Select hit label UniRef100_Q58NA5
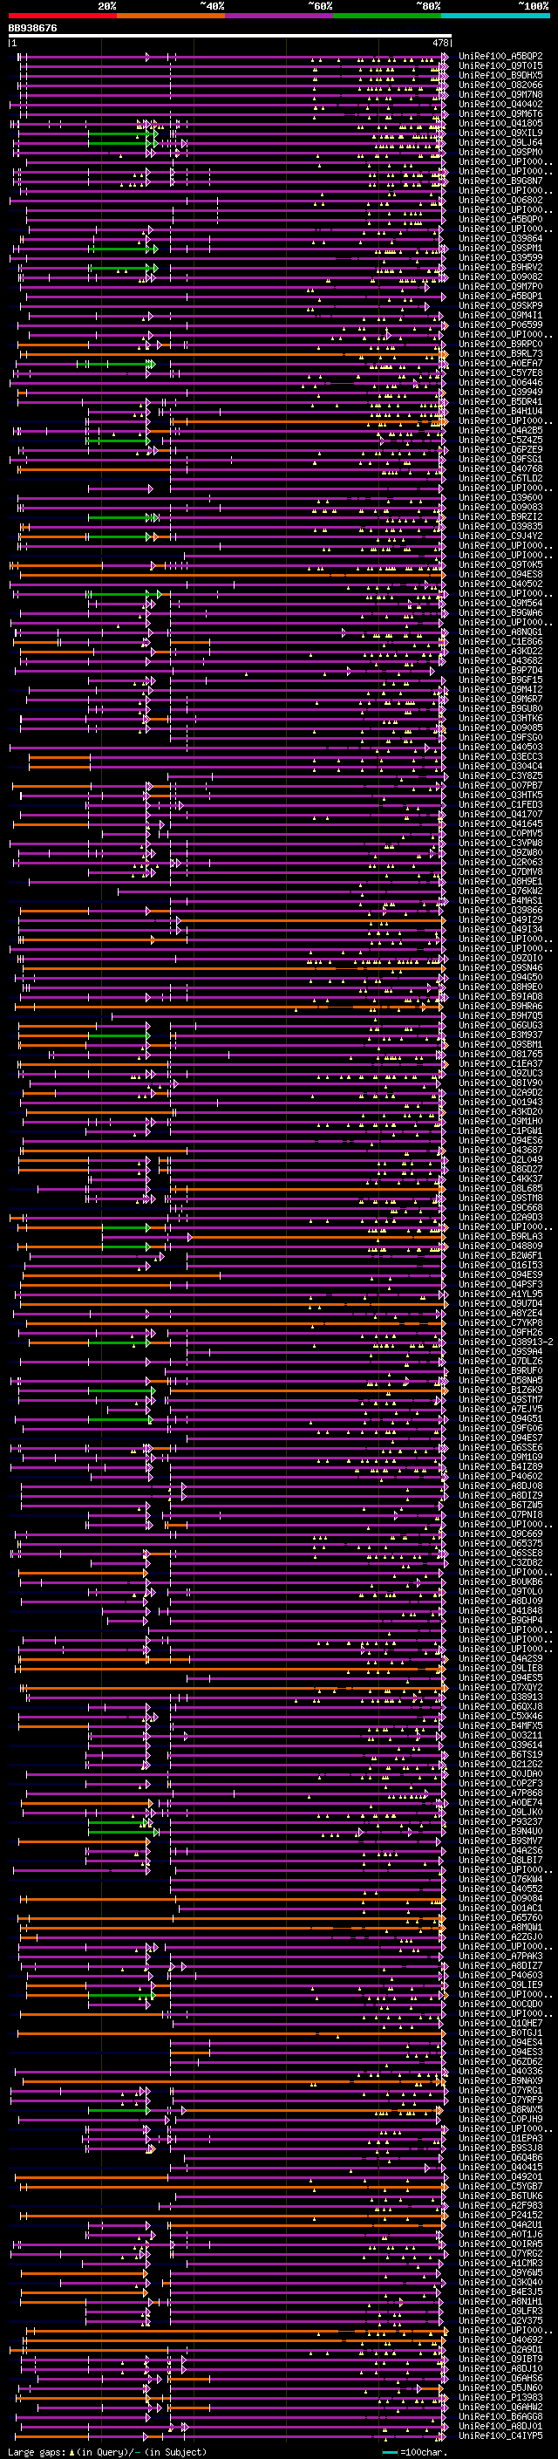558x2459 pixels. click(500, 1380)
